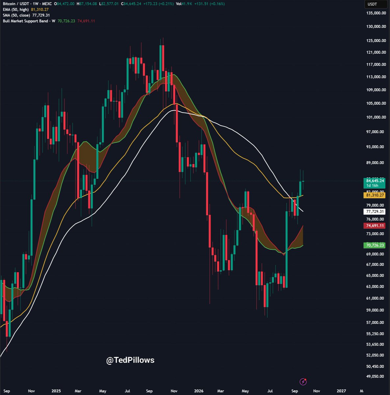Click the orange 81,310.27 EMA price label
This screenshot has height=395, width=390.
pos(375,195)
